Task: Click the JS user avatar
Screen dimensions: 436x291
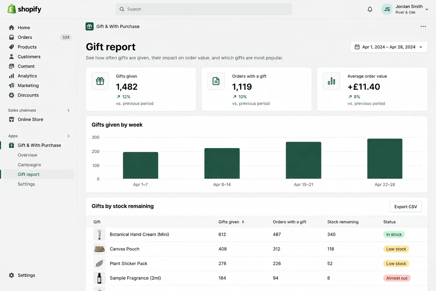Action: (387, 9)
